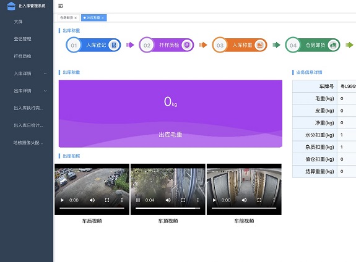This screenshot has width=356, height=262.
Task: Play the 车前视频 video
Action: point(214,200)
